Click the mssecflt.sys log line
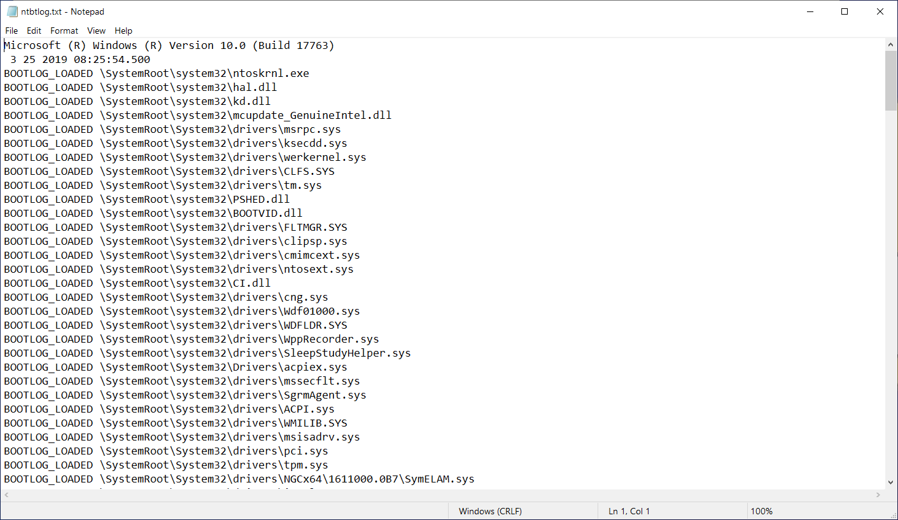The width and height of the screenshot is (898, 520). point(182,381)
